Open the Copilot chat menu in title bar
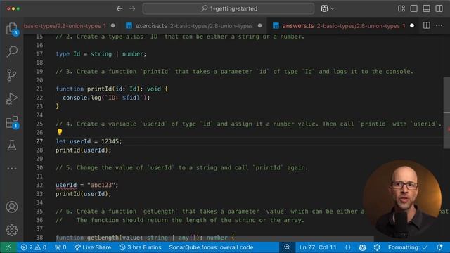450x253 pixels. [327, 8]
